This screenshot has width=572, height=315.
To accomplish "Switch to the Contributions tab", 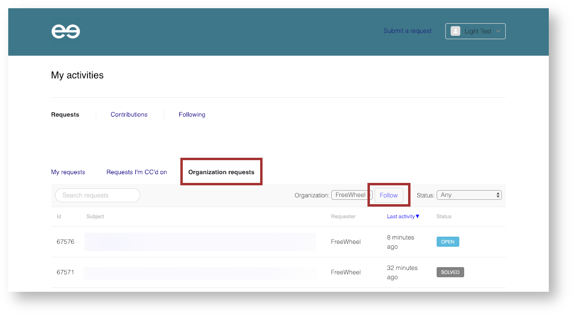I will (129, 115).
